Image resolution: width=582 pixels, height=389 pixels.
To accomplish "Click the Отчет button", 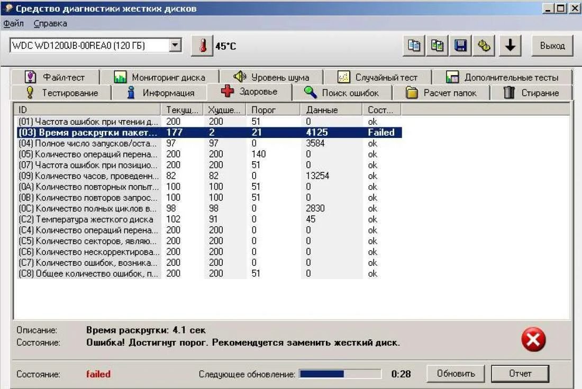I will (x=520, y=374).
